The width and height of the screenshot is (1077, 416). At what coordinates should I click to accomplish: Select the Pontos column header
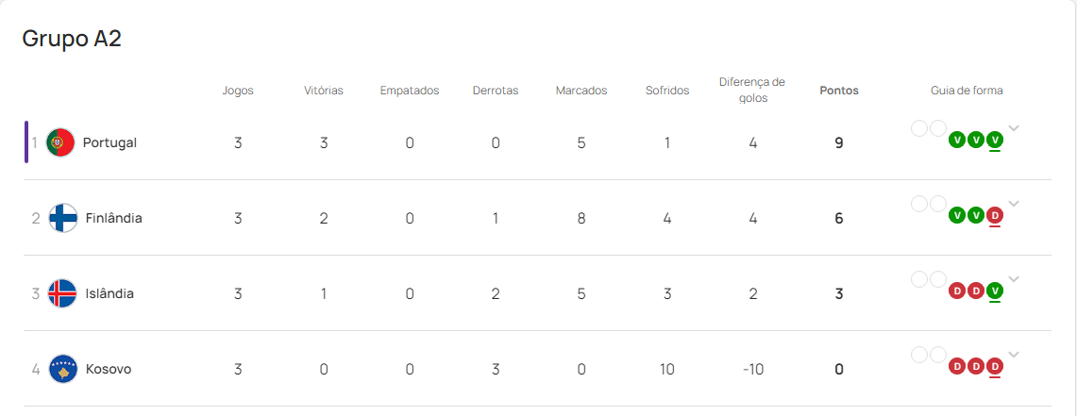point(838,91)
